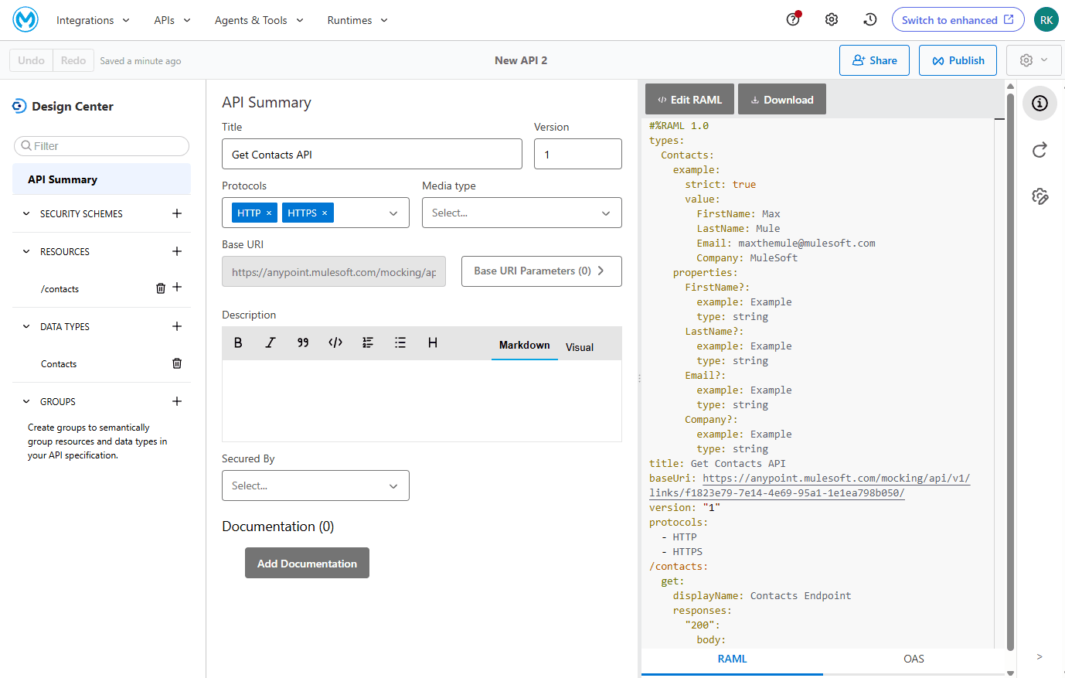1065x678 pixels.
Task: Add nested resource under /contacts
Action: click(177, 287)
